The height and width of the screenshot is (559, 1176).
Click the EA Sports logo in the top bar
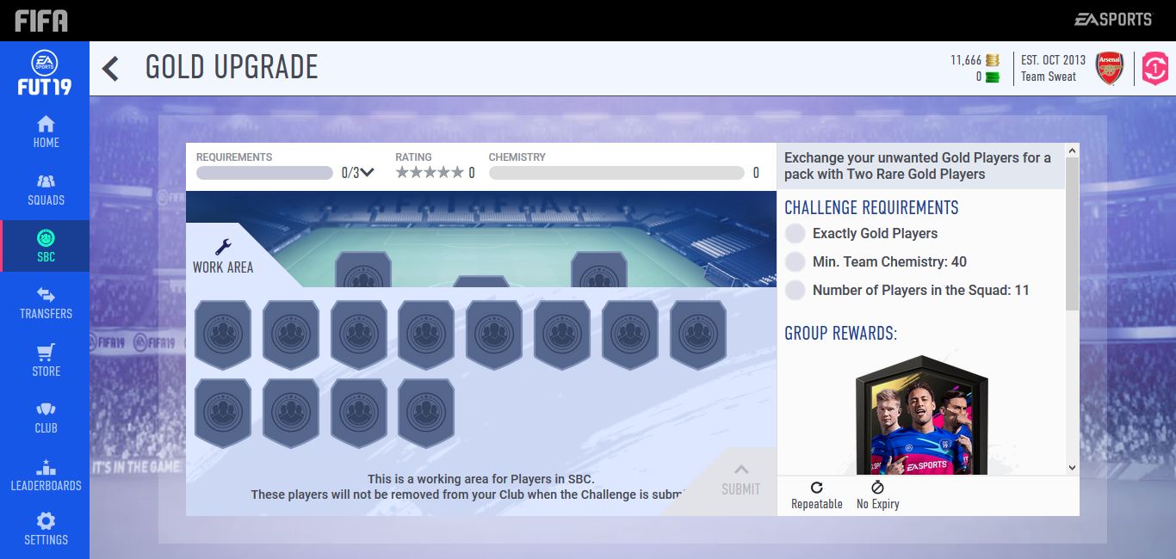pos(1112,19)
